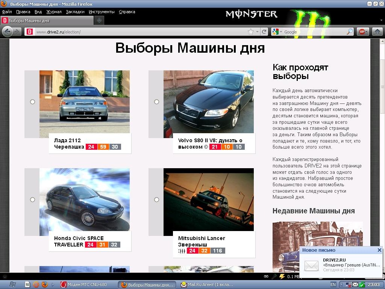Click the orange 59 counter for Лада 2112
This screenshot has height=289, width=385.
103,147
